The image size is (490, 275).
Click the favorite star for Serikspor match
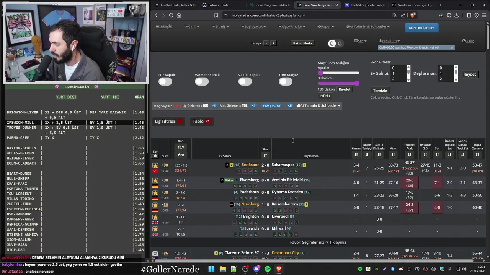coord(155,165)
